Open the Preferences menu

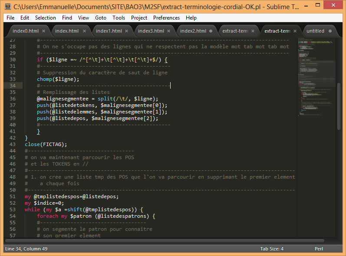click(x=166, y=18)
